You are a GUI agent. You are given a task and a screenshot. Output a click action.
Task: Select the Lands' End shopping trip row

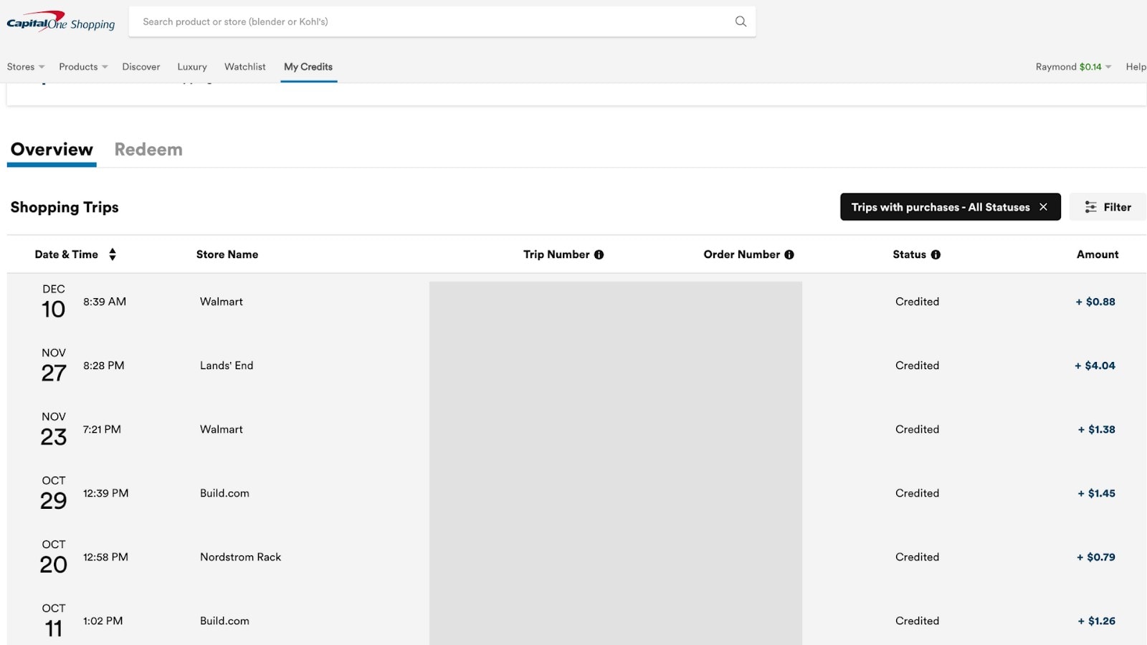pyautogui.click(x=576, y=365)
